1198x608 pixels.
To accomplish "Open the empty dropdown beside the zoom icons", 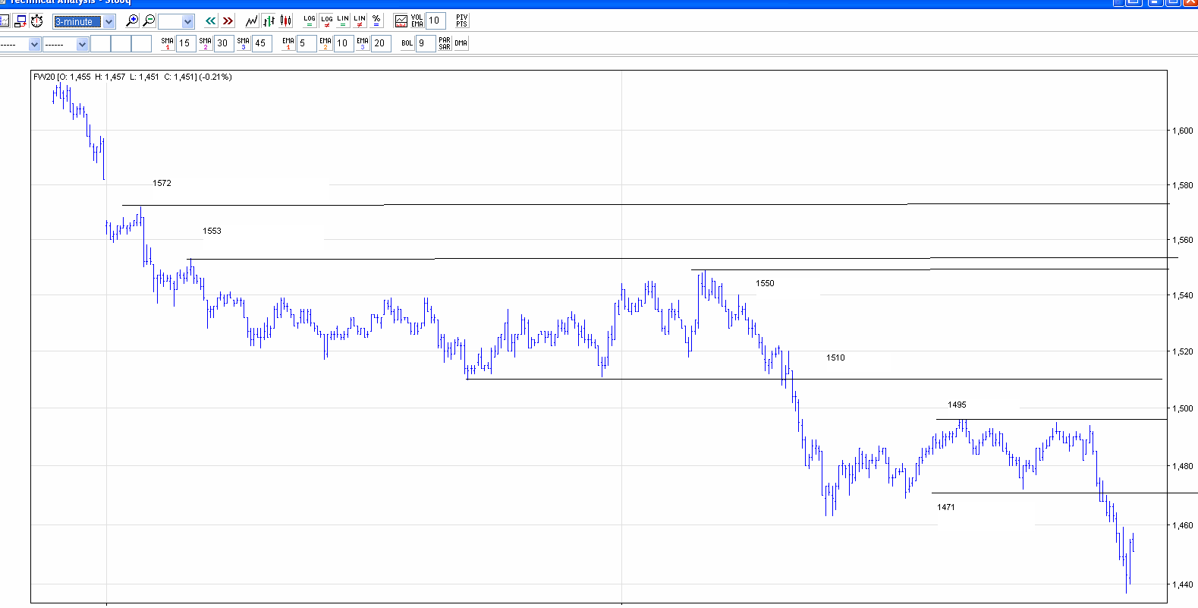I will (176, 21).
